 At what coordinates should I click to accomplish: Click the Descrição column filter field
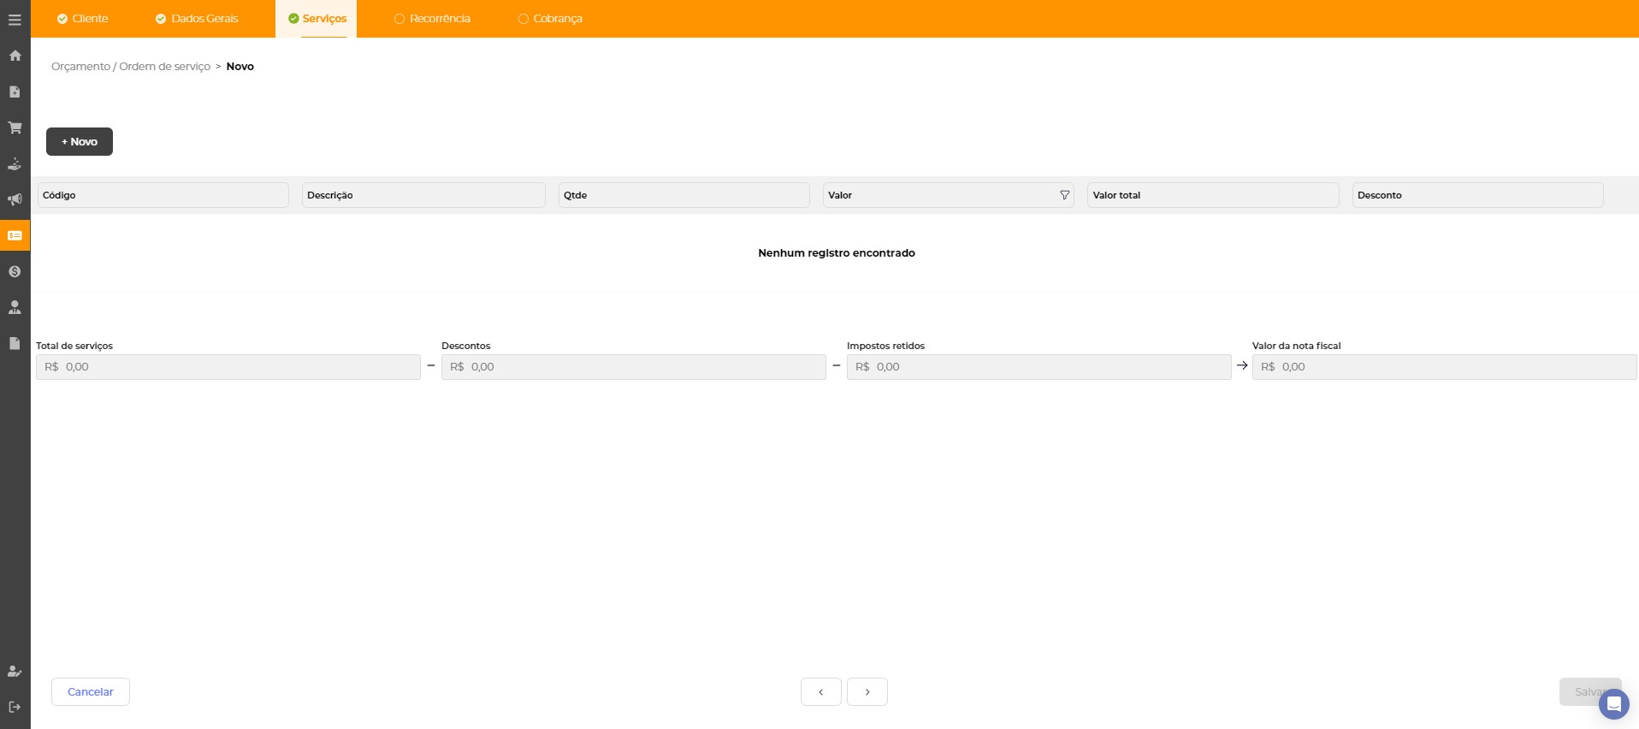pos(423,195)
